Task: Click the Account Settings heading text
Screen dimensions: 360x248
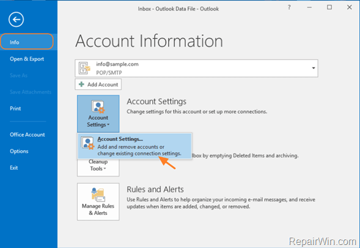Action: pyautogui.click(x=156, y=101)
